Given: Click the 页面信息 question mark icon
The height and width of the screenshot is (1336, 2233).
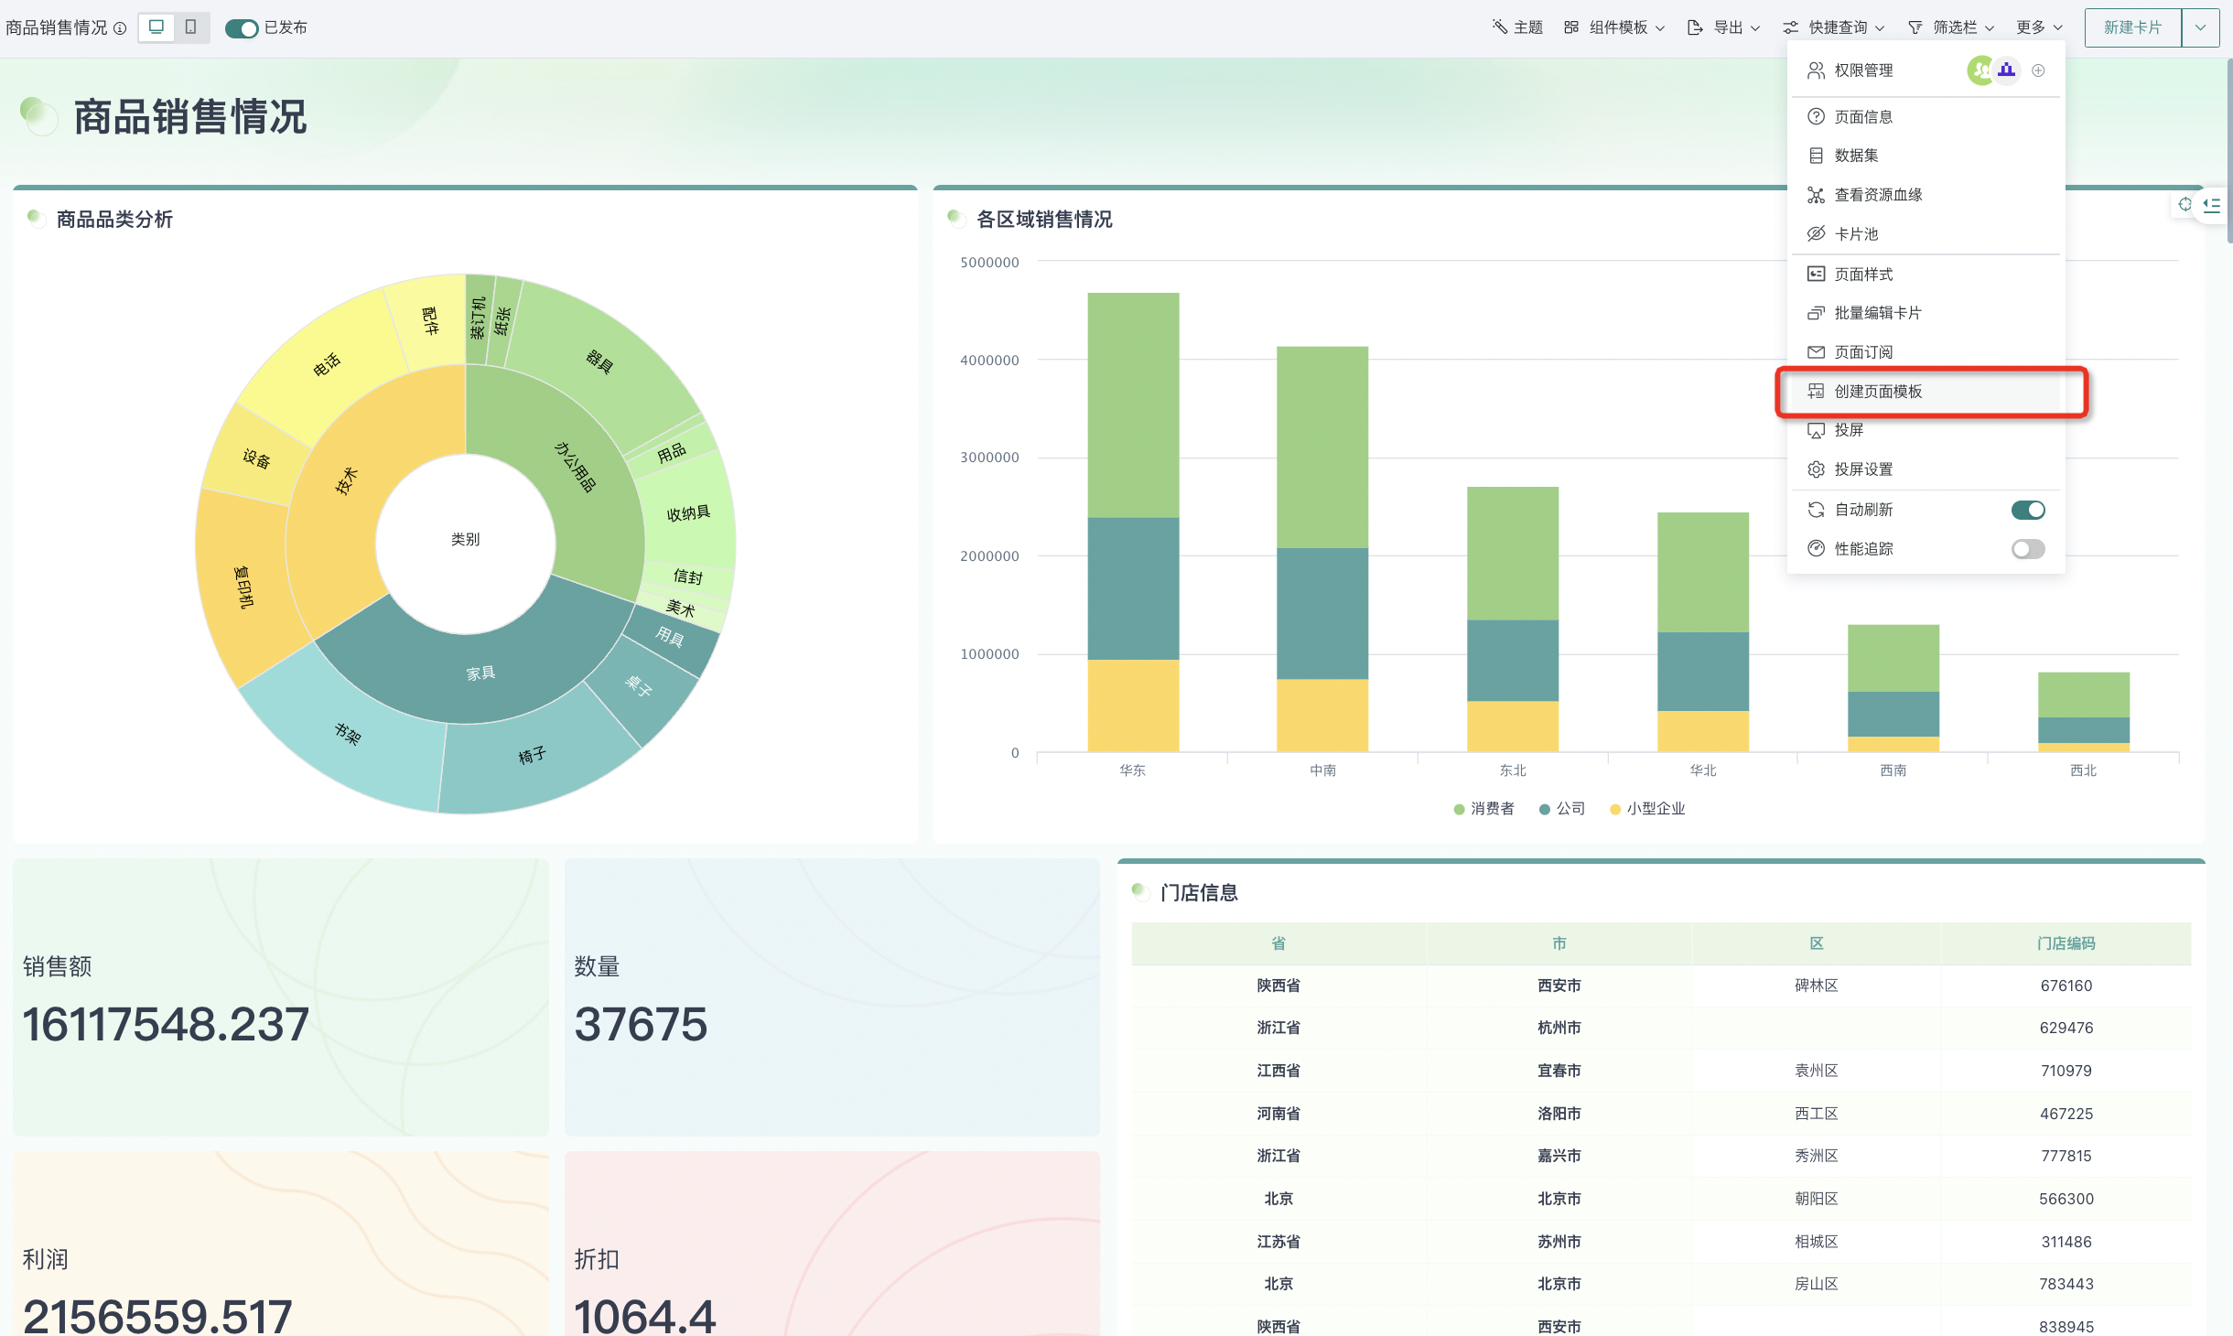Looking at the screenshot, I should coord(1816,116).
